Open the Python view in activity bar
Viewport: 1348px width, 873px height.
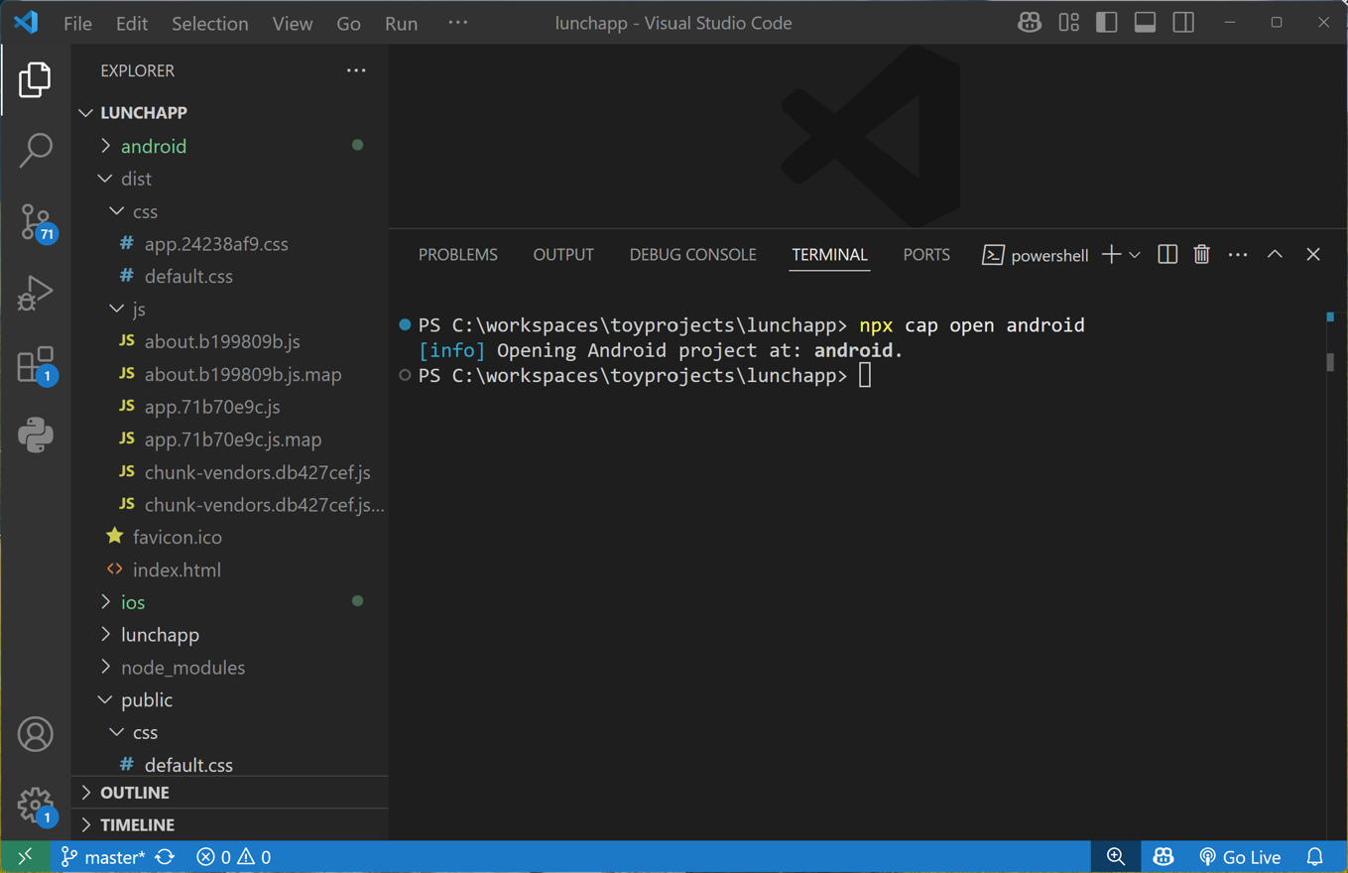pos(35,436)
